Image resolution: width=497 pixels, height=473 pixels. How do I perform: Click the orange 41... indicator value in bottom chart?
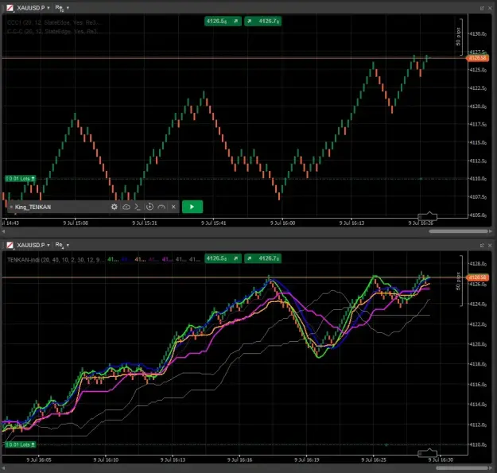click(141, 259)
